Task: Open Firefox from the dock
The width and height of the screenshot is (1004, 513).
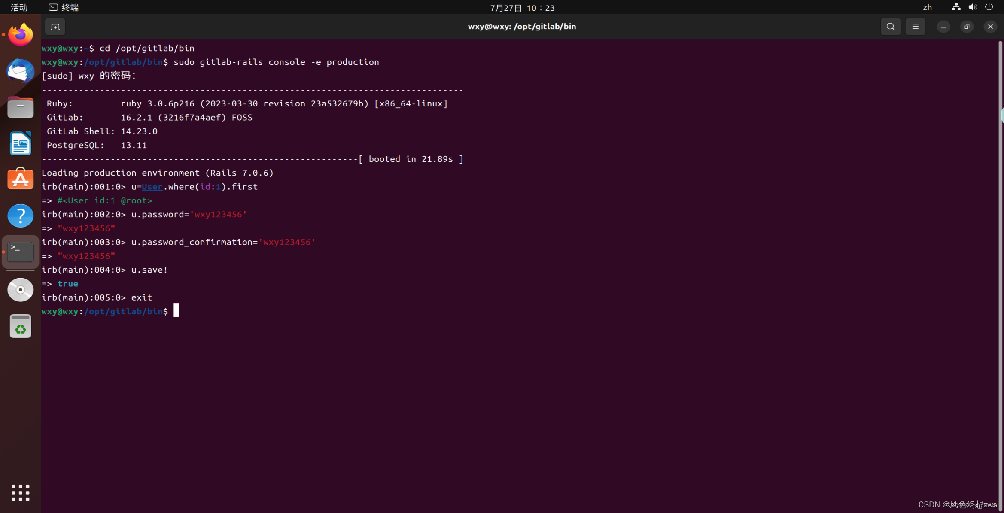Action: 20,34
